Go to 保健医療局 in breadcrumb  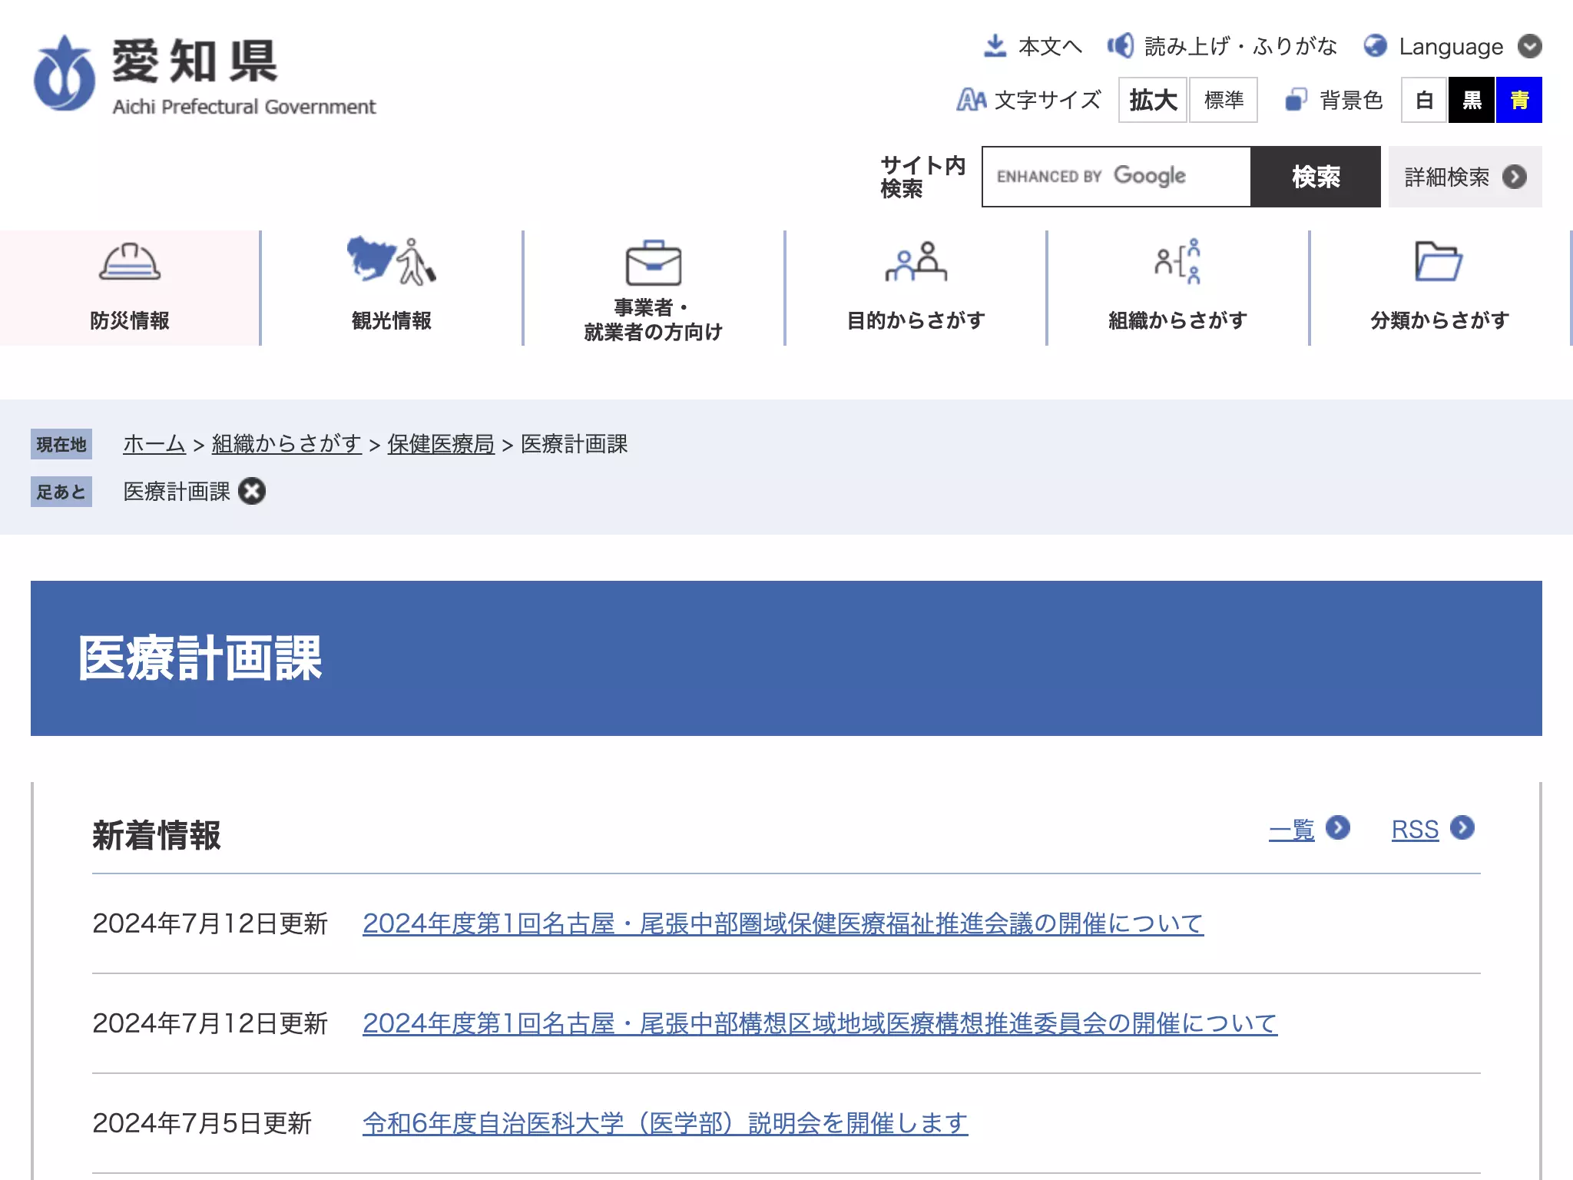pyautogui.click(x=441, y=444)
